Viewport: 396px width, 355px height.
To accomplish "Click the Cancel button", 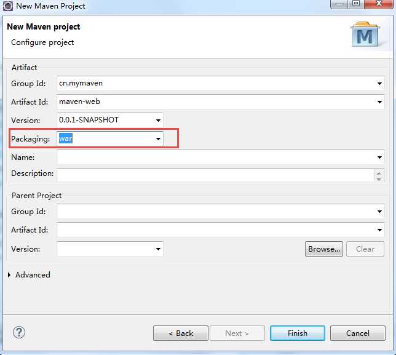I will [358, 333].
